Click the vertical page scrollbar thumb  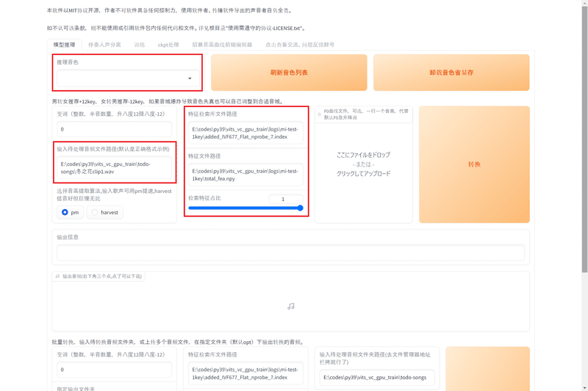coord(584,139)
